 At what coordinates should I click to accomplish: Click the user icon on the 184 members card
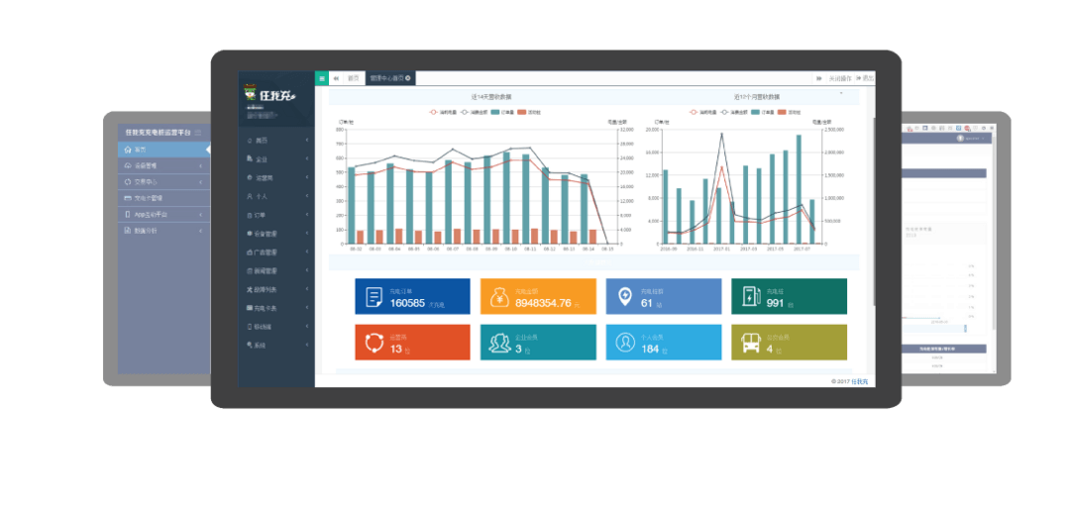pos(625,343)
